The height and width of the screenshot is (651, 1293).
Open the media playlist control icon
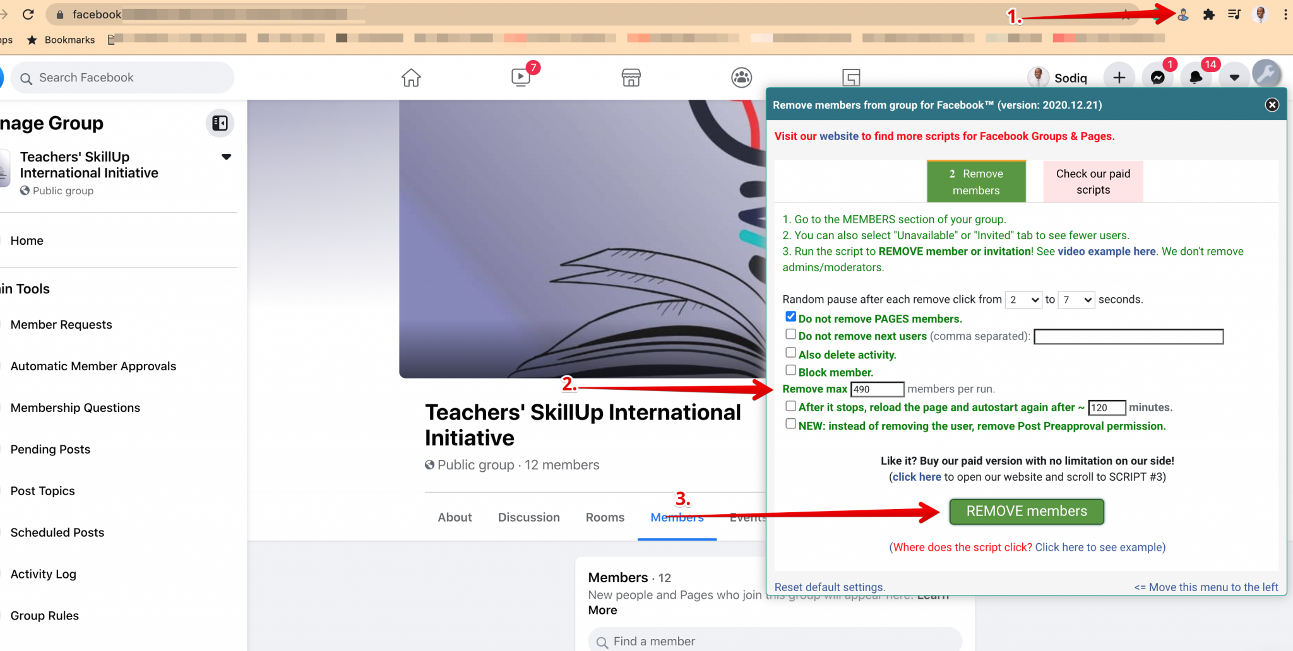(x=1234, y=14)
